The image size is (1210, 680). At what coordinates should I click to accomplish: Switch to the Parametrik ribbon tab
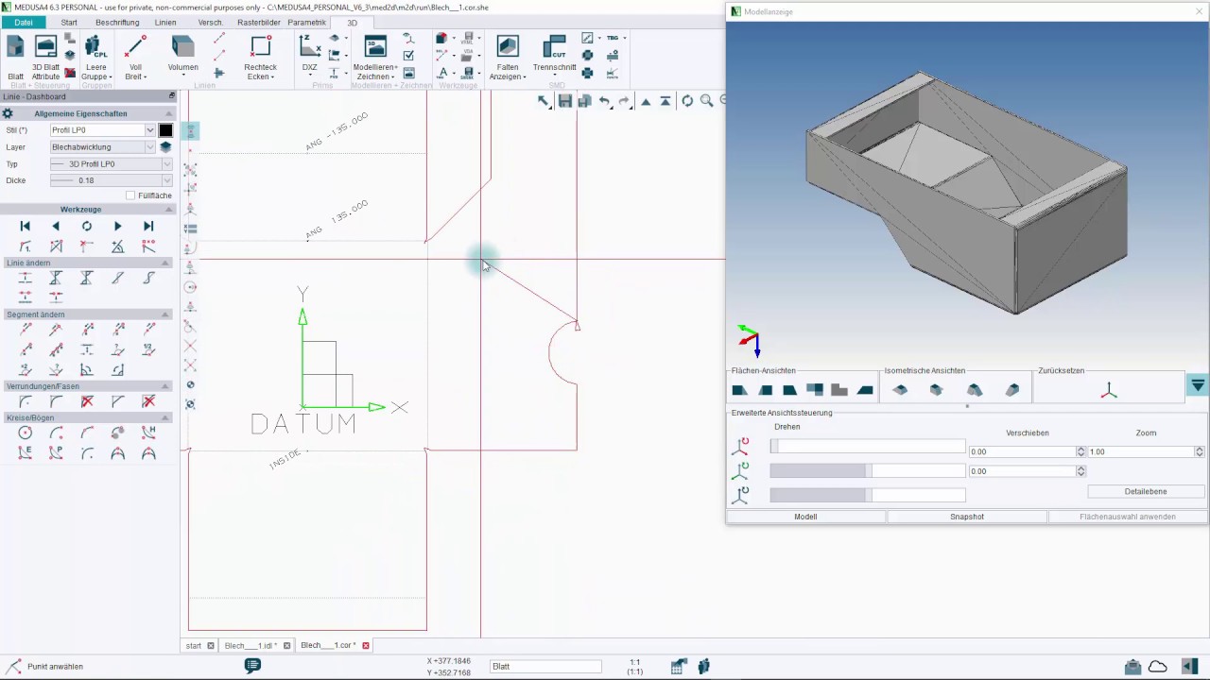306,23
